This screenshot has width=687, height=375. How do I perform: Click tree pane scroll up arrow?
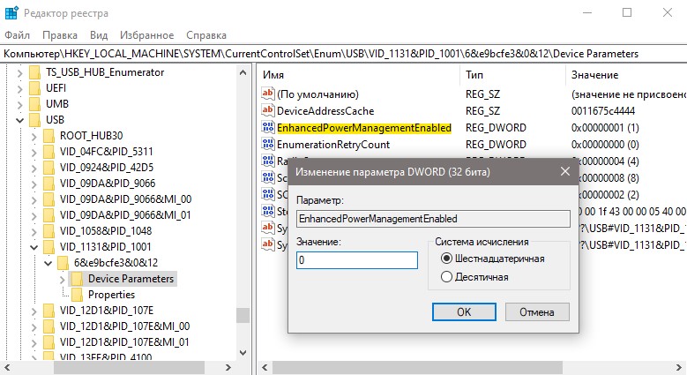pyautogui.click(x=243, y=73)
